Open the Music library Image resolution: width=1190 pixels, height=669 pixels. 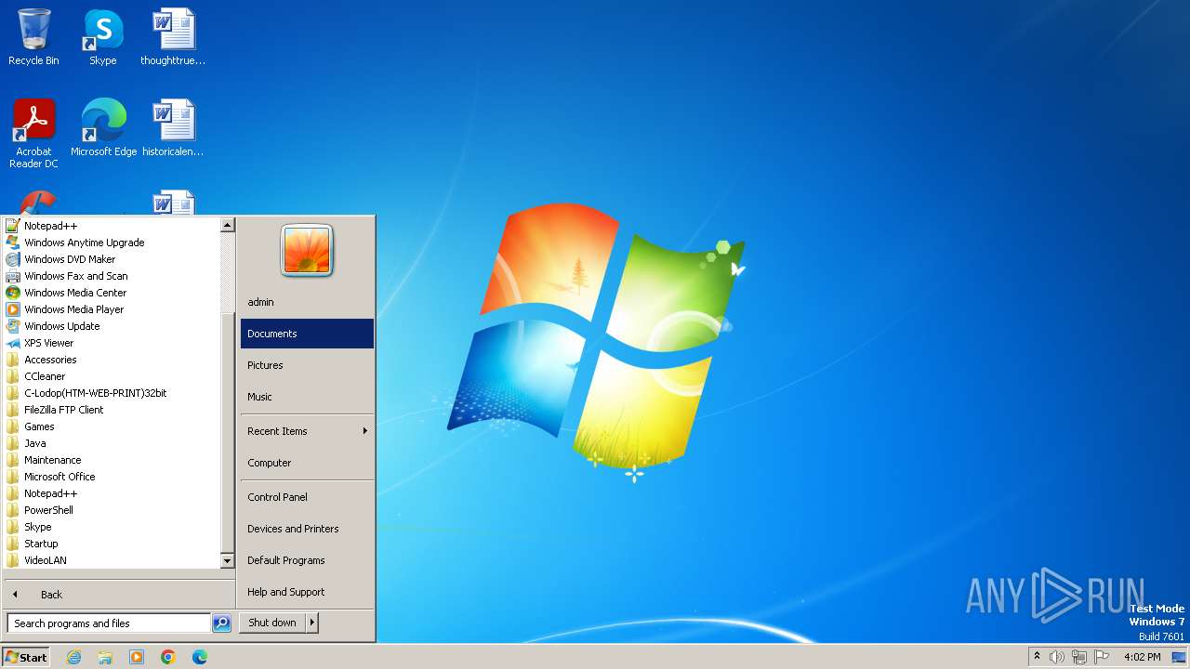point(307,397)
